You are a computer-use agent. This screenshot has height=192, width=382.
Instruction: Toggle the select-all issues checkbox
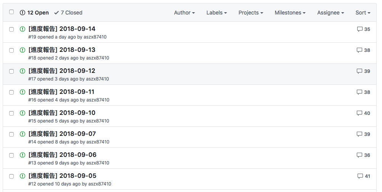[11, 12]
